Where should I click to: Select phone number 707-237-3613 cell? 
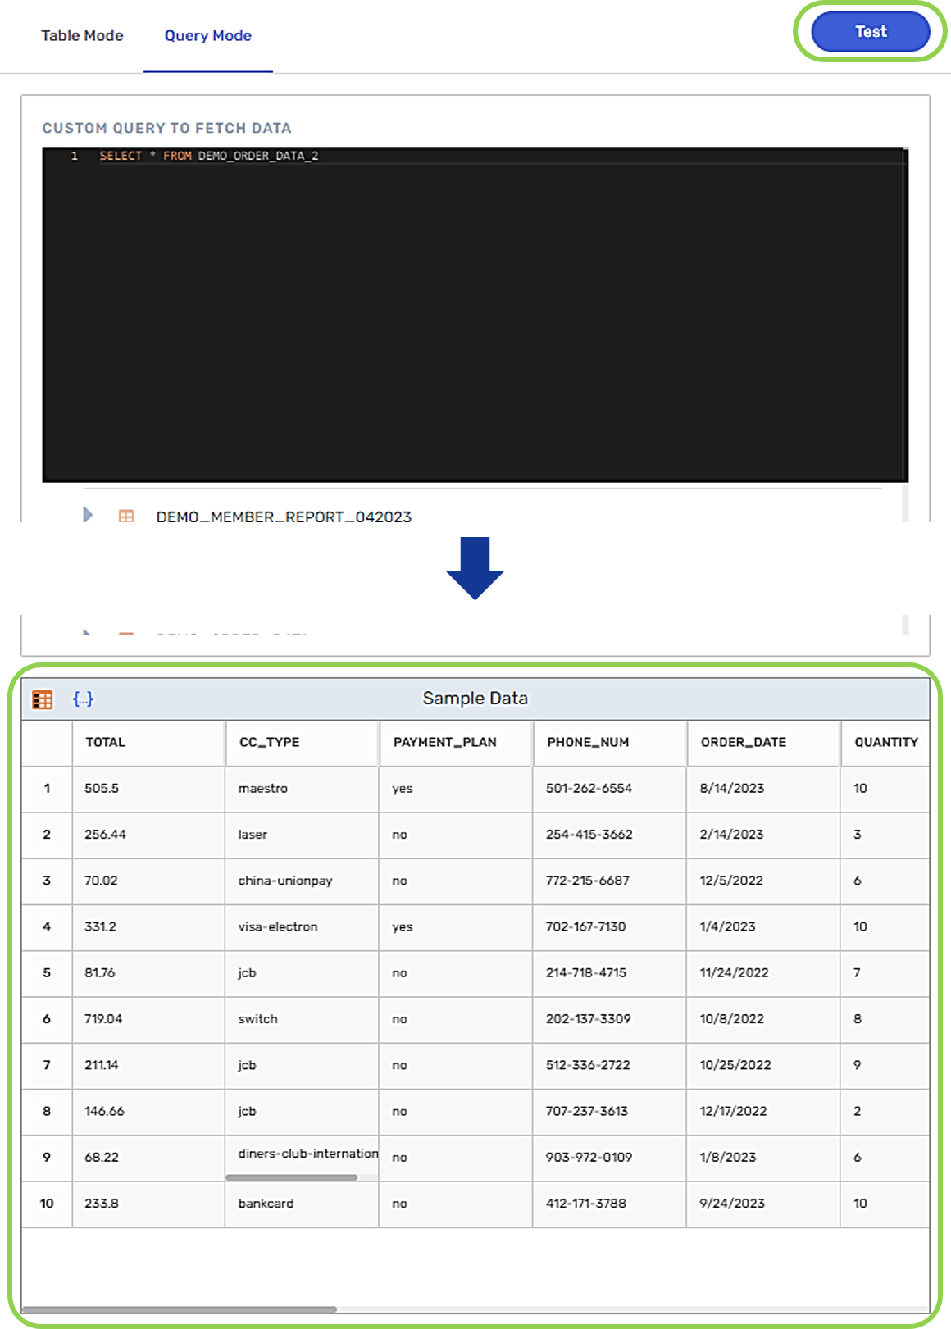[x=610, y=1112]
